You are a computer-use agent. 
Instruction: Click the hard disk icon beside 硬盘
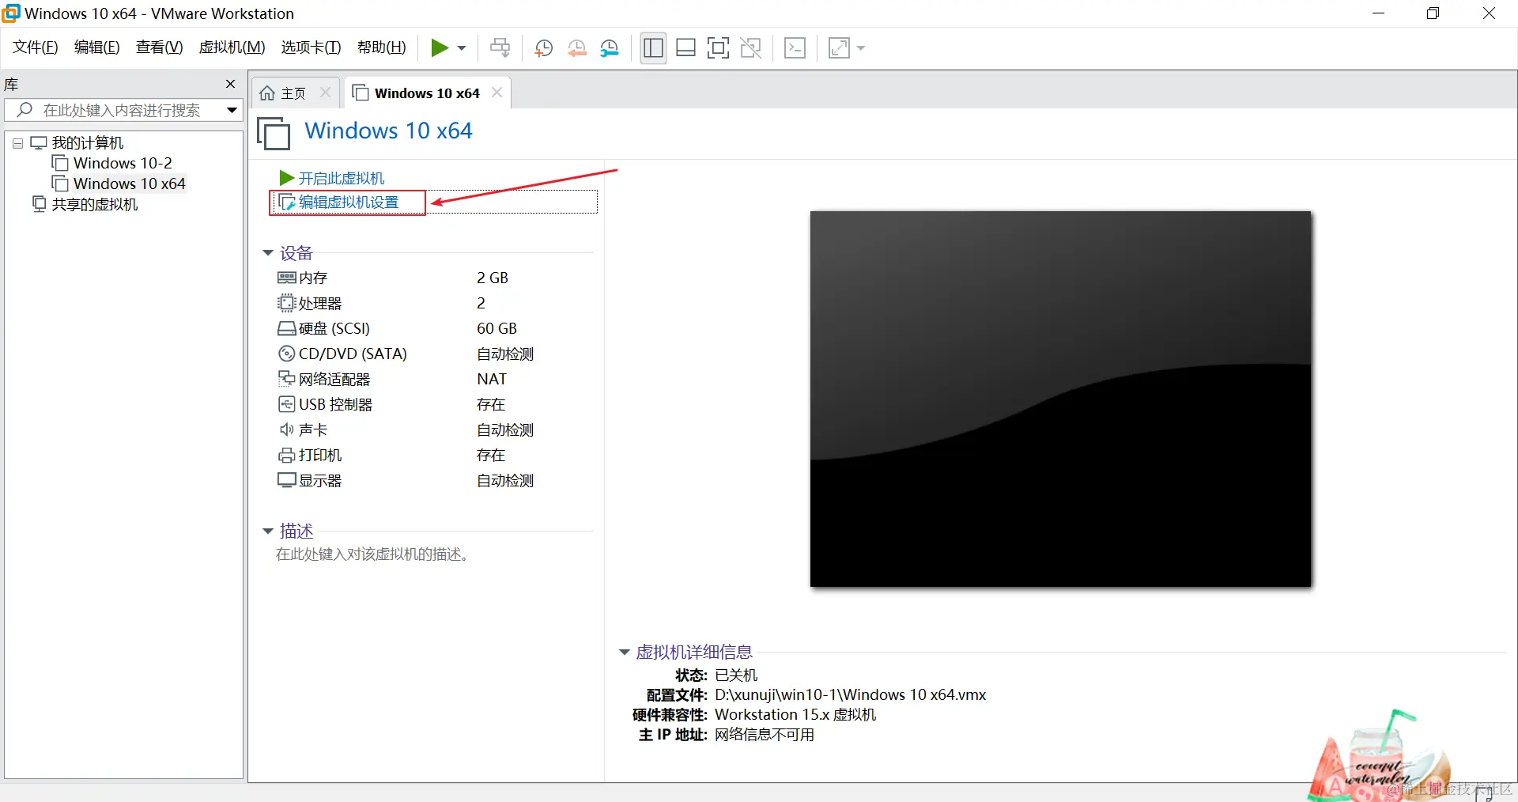coord(286,328)
